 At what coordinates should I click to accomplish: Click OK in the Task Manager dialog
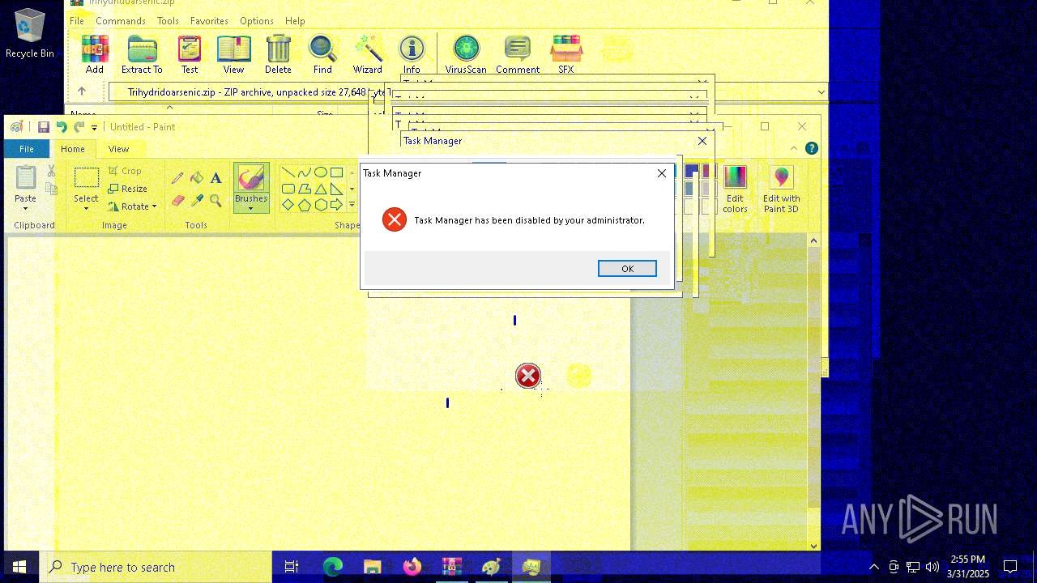(627, 269)
